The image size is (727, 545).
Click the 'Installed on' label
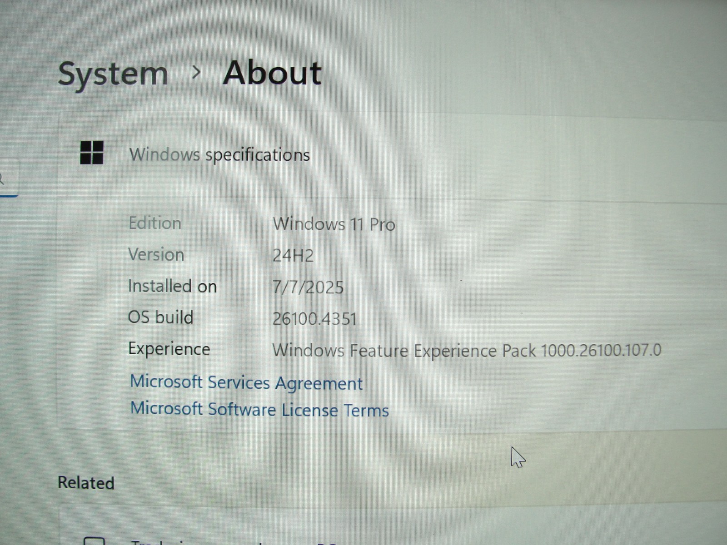click(173, 286)
